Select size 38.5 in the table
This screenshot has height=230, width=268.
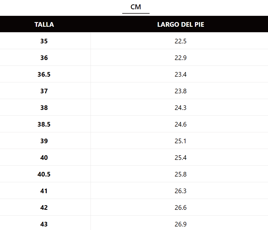(x=44, y=124)
